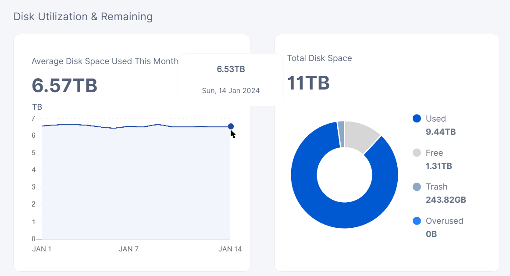Click the JAN 1 axis label

click(42, 249)
